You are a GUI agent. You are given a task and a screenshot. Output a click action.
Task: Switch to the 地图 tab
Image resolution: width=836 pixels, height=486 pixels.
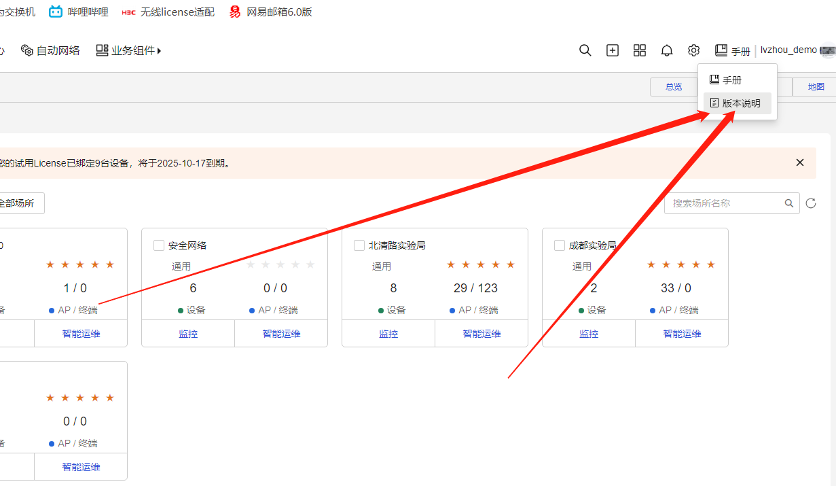tap(816, 87)
